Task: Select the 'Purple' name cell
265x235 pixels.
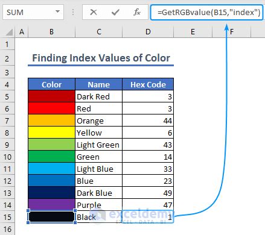Action: tap(98, 205)
